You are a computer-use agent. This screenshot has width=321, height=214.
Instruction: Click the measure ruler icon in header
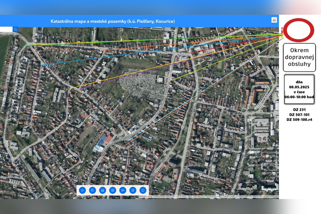274,20
